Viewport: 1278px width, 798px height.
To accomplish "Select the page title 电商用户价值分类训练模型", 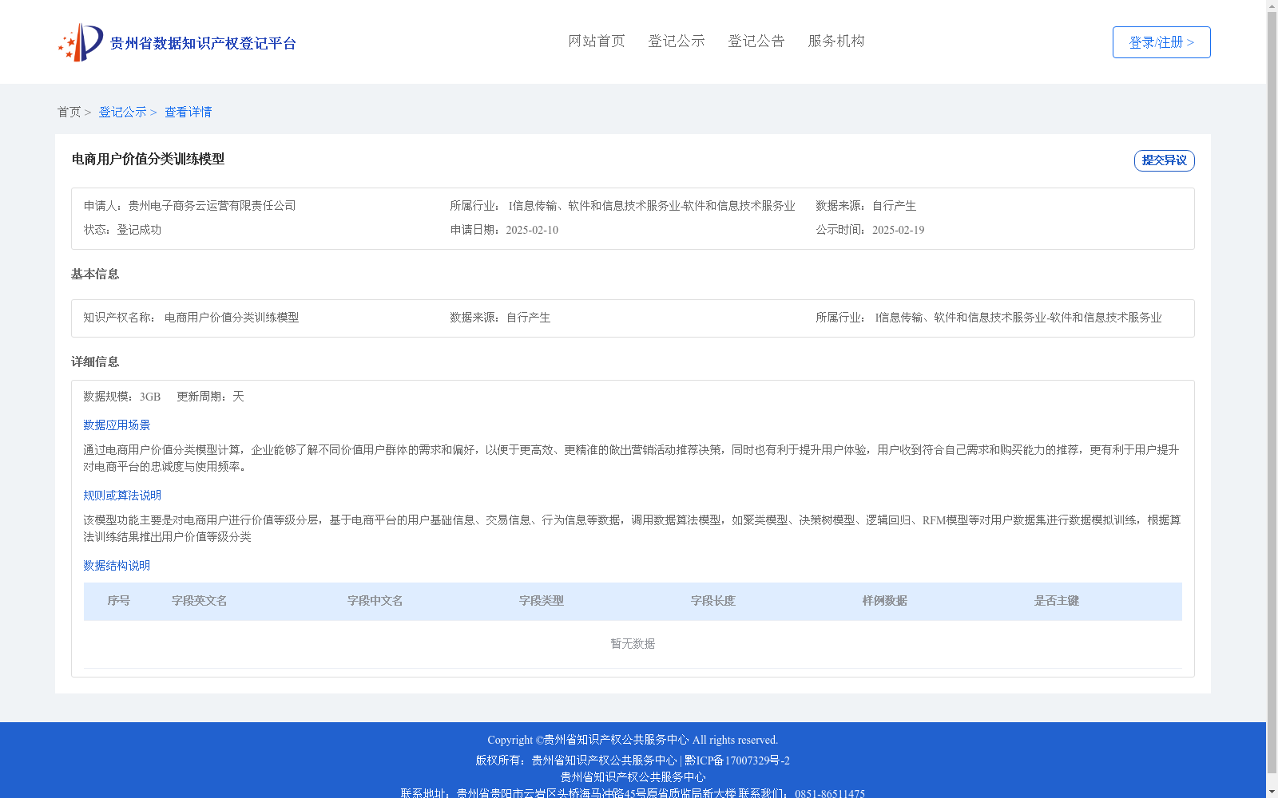I will point(149,159).
